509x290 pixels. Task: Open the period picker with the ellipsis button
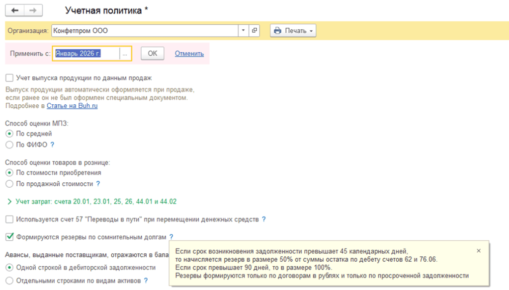(x=125, y=54)
